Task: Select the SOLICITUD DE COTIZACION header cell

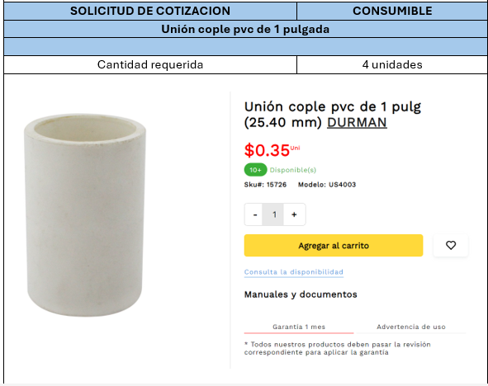Action: tap(150, 11)
